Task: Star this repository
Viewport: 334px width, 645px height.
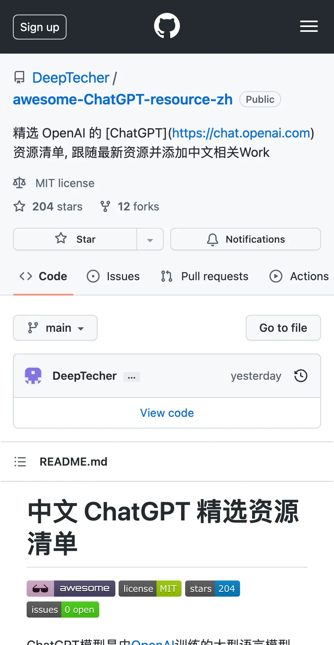Action: click(x=75, y=239)
